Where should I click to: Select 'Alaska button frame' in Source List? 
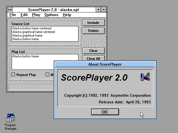point(45,39)
